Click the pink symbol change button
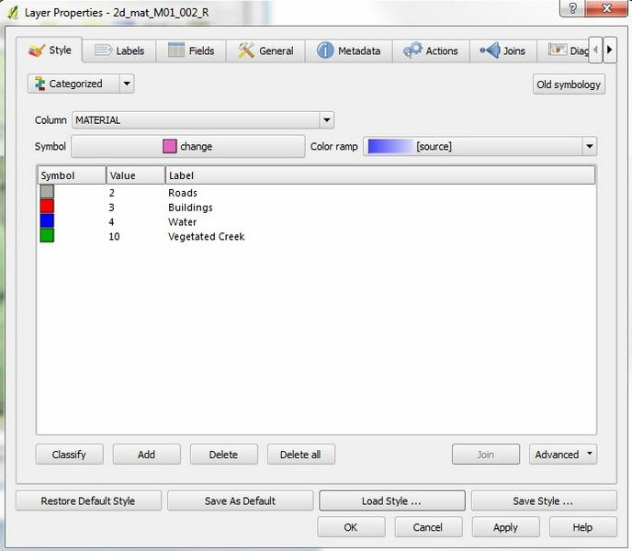Image resolution: width=632 pixels, height=551 pixels. (x=187, y=146)
